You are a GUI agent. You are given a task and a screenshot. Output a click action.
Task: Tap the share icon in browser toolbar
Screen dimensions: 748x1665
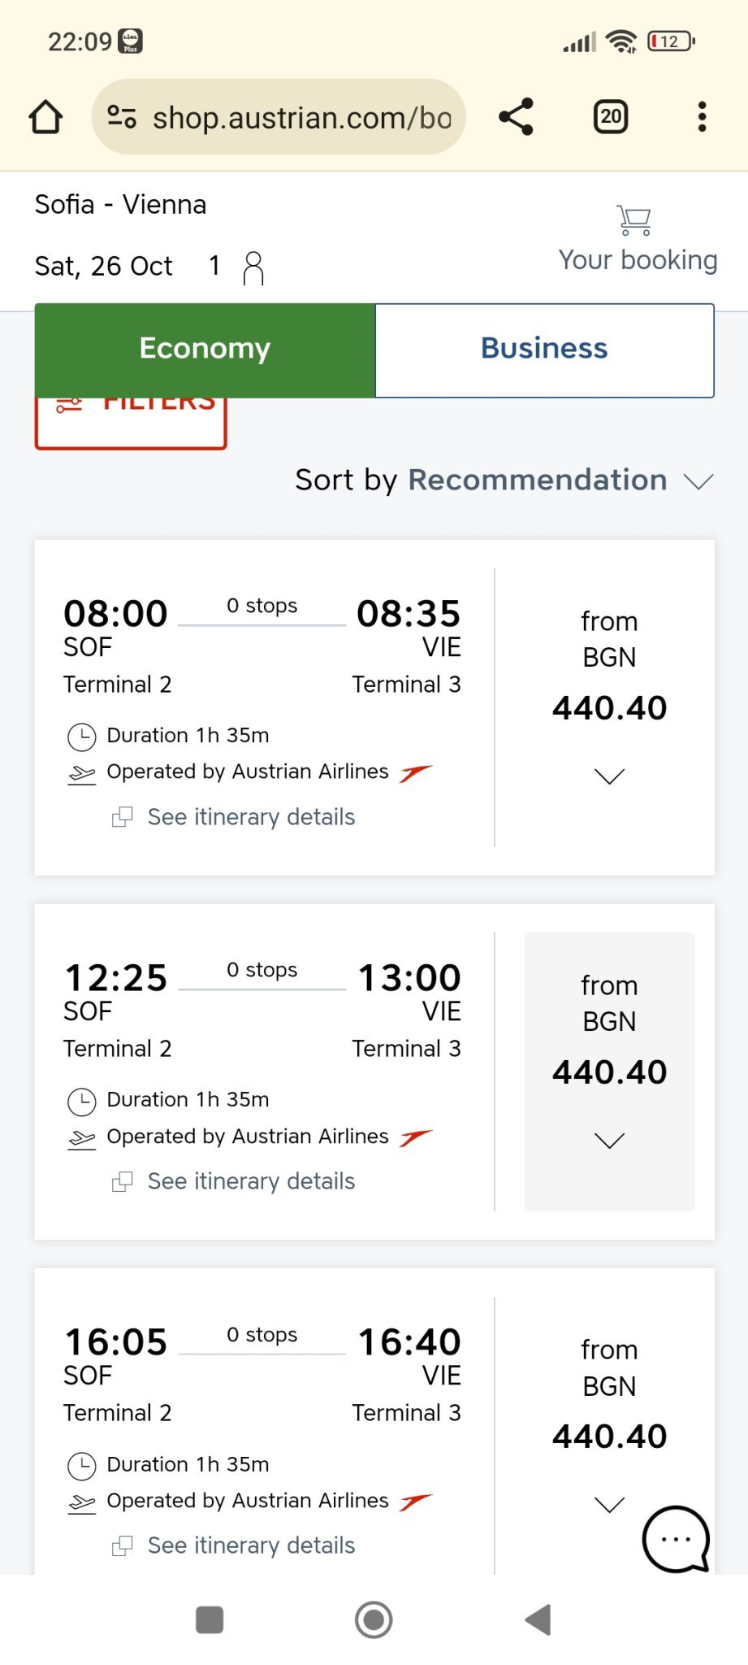(517, 117)
